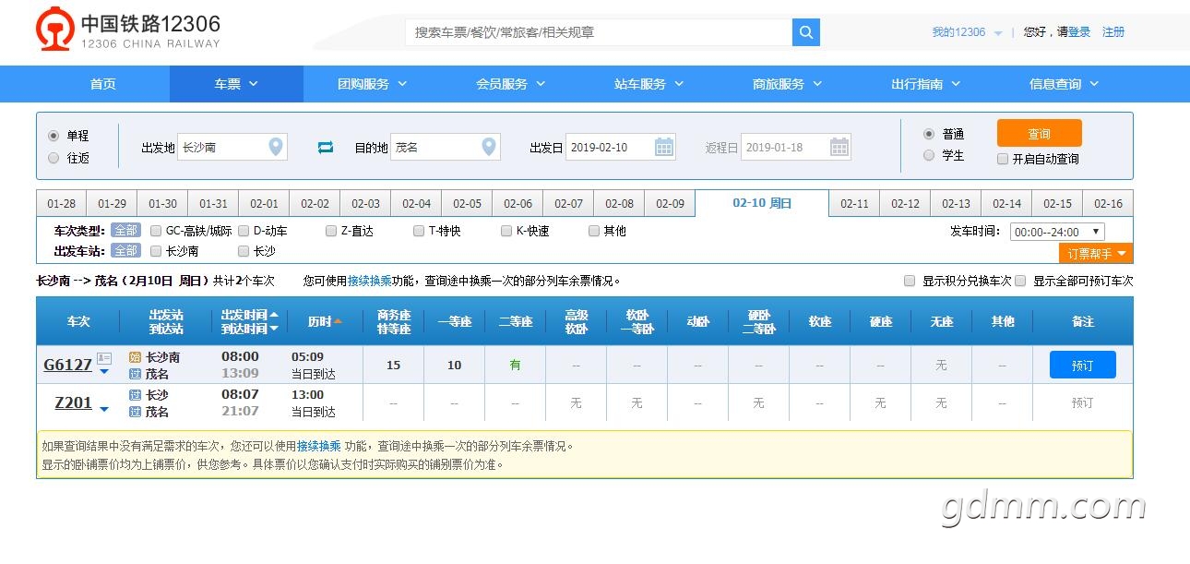Viewport: 1190px width, 564px height.
Task: Check 长沙 departure station filter
Action: point(244,250)
